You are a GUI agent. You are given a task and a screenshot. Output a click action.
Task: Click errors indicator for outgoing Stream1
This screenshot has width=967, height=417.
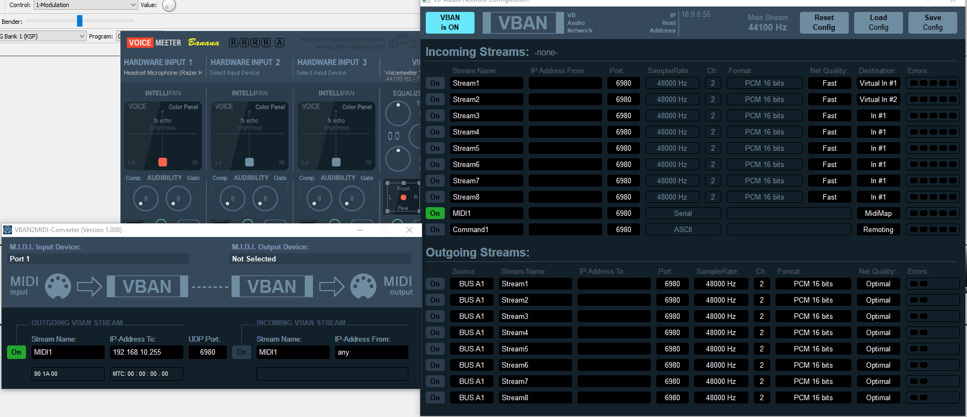point(932,284)
